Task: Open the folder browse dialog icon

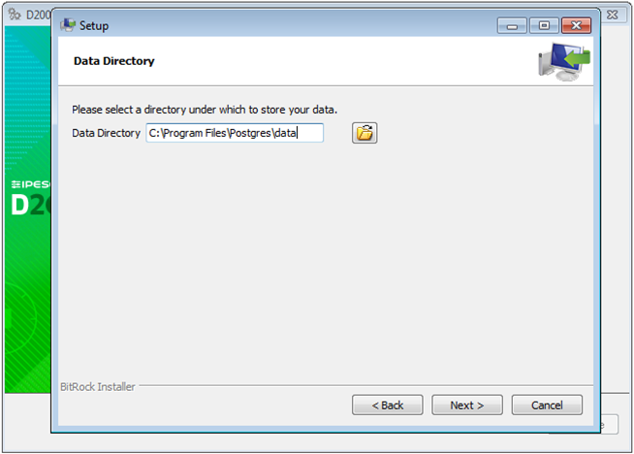Action: pos(365,134)
